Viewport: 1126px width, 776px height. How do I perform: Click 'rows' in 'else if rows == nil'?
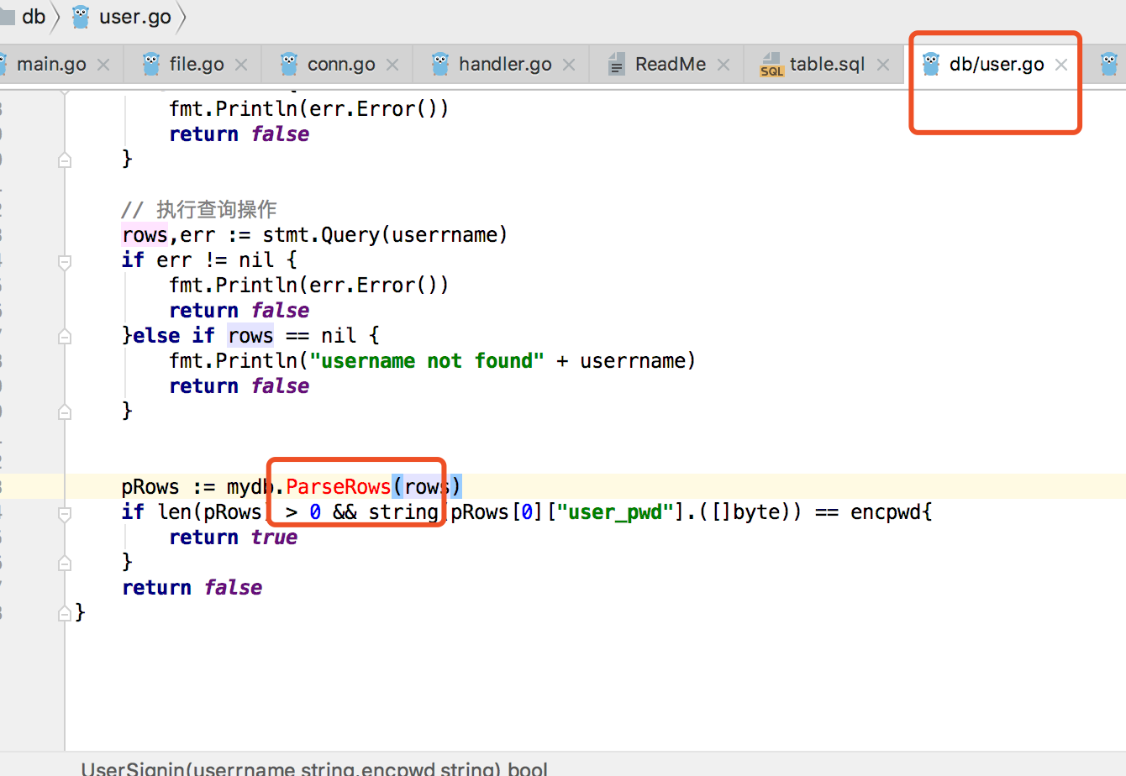click(250, 335)
